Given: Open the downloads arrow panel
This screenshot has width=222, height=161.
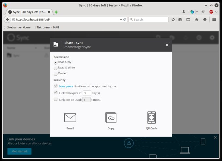Looking at the screenshot, I should point(183,12).
